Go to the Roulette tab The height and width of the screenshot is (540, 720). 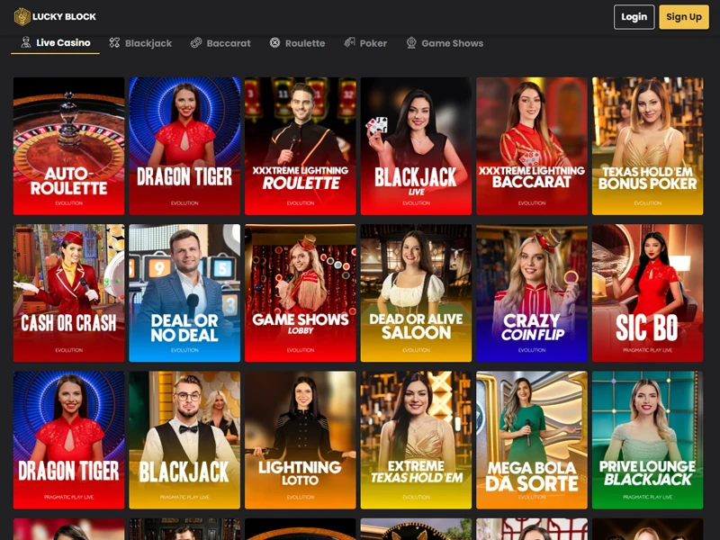click(297, 43)
